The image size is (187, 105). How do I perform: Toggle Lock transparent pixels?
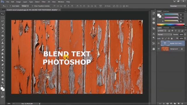pos(162,38)
